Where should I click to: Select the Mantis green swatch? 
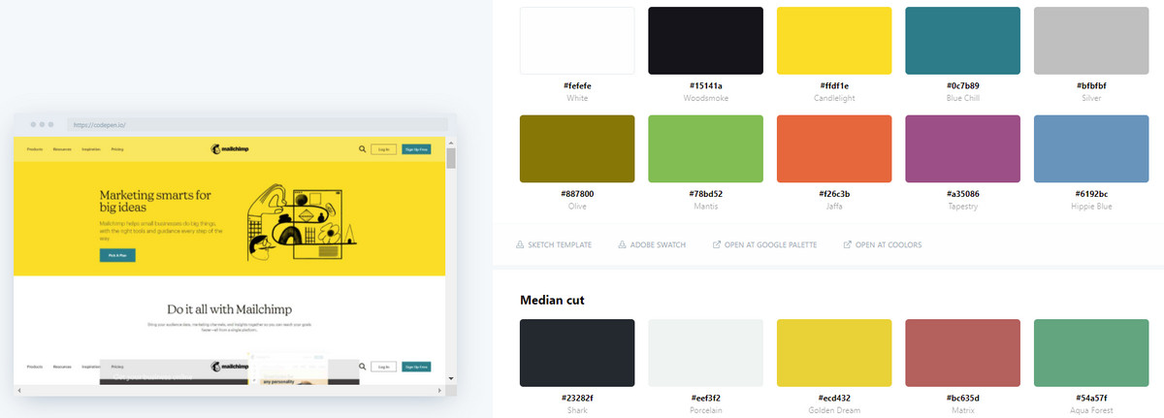pos(706,148)
